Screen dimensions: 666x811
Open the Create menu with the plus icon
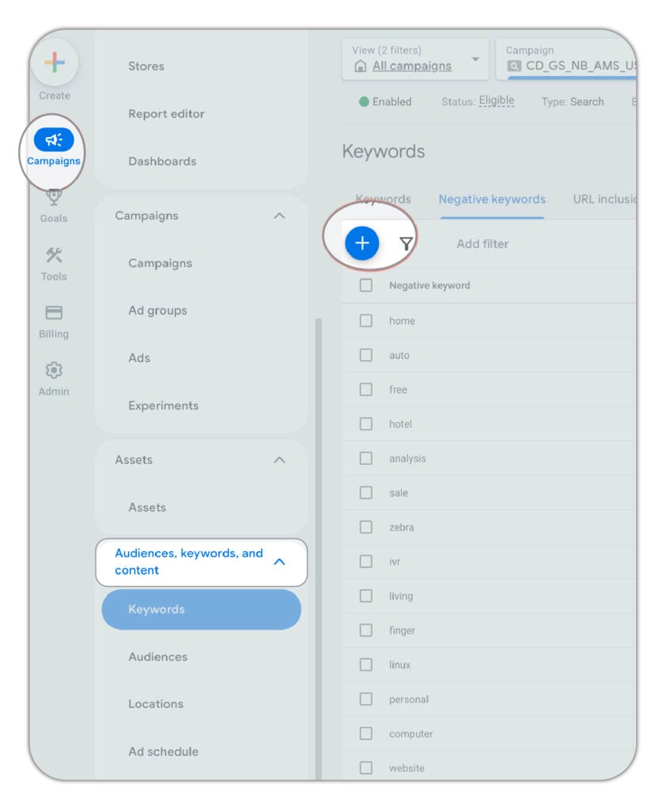[55, 63]
